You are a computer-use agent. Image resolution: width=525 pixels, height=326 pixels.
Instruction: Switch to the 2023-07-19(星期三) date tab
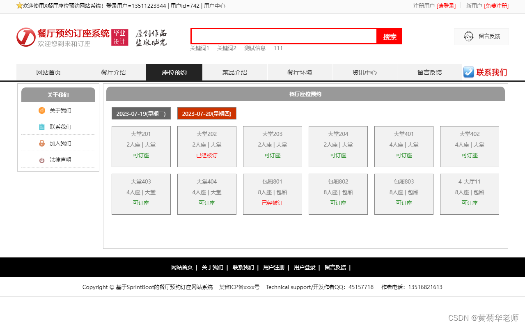pos(141,113)
